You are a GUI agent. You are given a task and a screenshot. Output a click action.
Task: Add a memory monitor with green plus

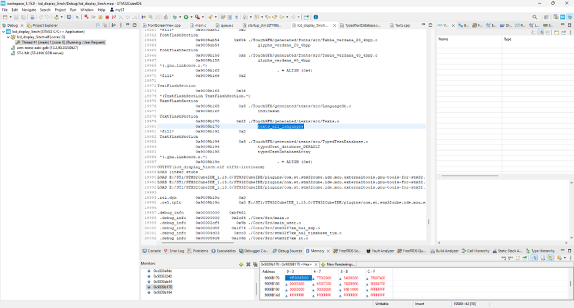(x=241, y=264)
